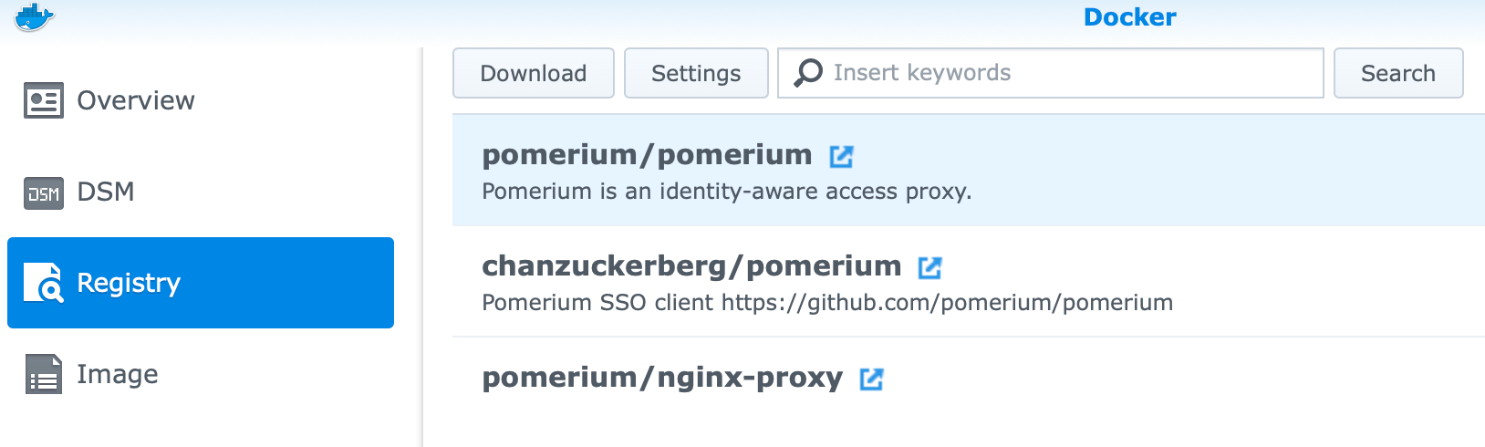Open external link for chanzuckerberg/pomerium
The width and height of the screenshot is (1485, 447).
pyautogui.click(x=929, y=267)
